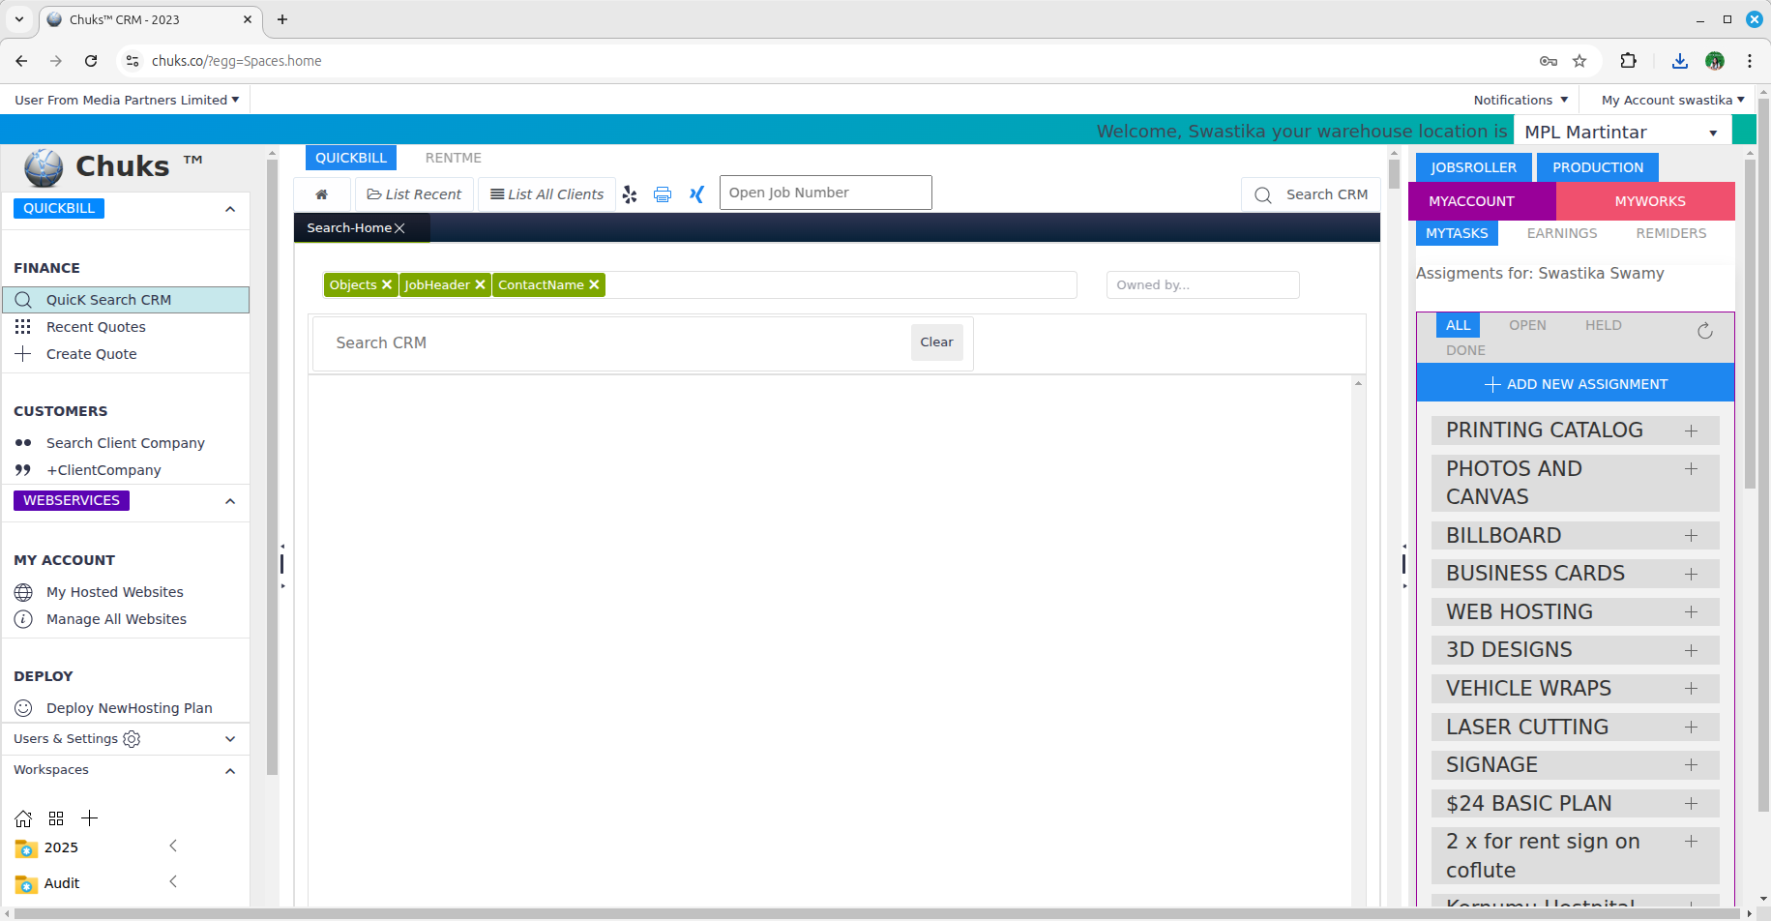Click browser extensions puzzle icon
Viewport: 1771px width, 921px height.
[1628, 61]
